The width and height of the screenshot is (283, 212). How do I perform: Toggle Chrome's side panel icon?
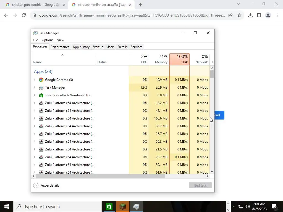pos(259,15)
